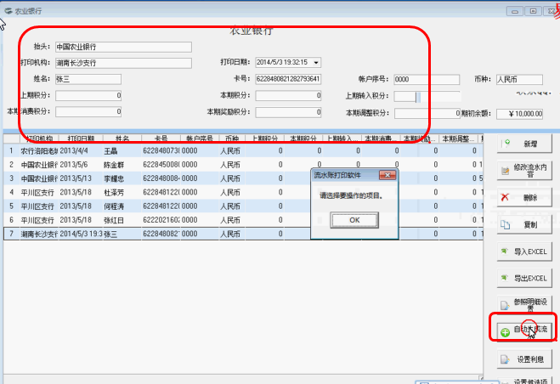Click the export Excel icon
Image resolution: width=560 pixels, height=384 pixels.
(505, 278)
